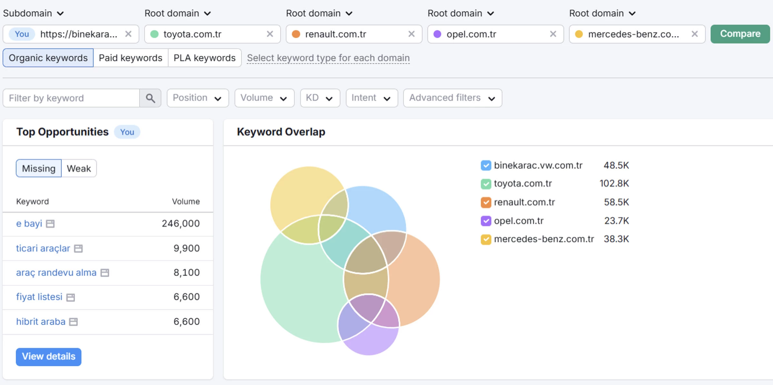Select the Missing opportunities toggle
Image resolution: width=773 pixels, height=385 pixels.
(39, 168)
